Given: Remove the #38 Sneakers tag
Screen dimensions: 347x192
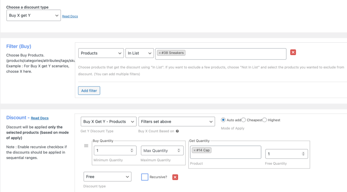Looking at the screenshot, I should tap(160, 53).
